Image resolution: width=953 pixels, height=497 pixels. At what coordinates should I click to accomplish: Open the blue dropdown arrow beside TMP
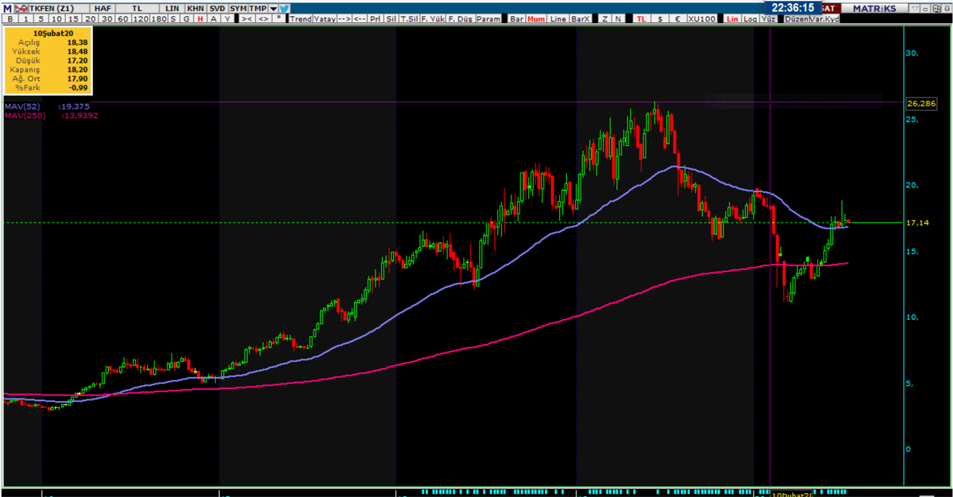[x=273, y=8]
